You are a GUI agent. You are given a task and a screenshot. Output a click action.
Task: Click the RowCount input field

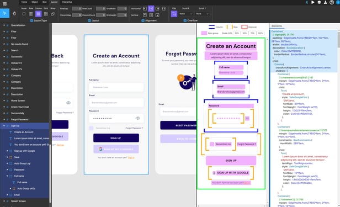click(x=101, y=9)
